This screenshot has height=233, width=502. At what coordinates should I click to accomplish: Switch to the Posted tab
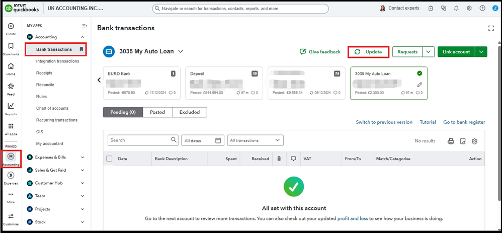click(157, 112)
